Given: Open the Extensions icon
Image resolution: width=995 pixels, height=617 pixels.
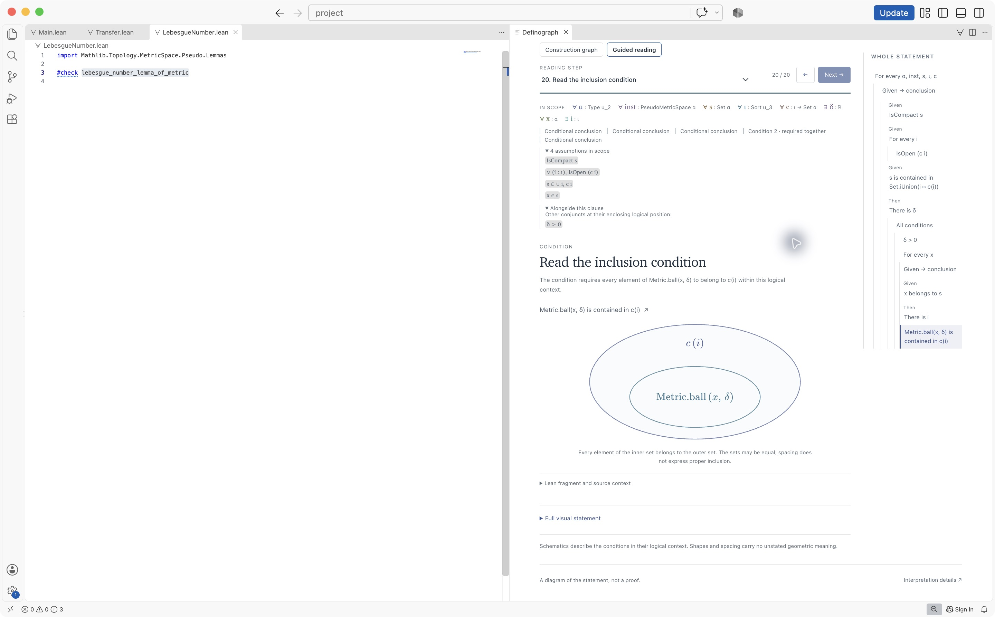Looking at the screenshot, I should click(x=12, y=119).
